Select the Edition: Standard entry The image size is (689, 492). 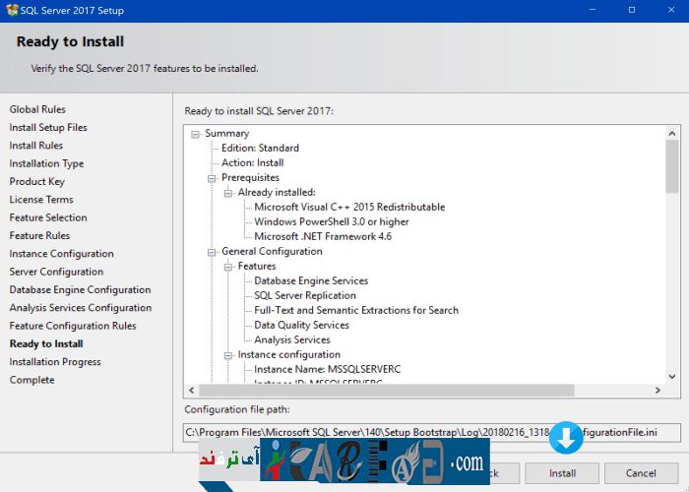[260, 149]
